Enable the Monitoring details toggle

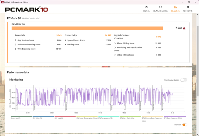point(184,80)
